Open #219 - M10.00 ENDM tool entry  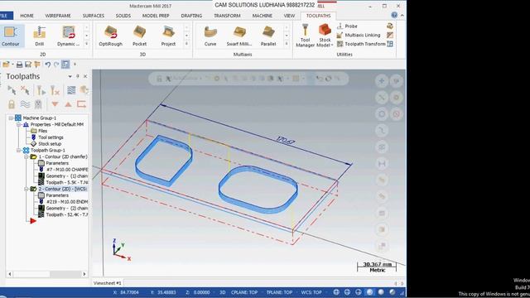coord(66,202)
